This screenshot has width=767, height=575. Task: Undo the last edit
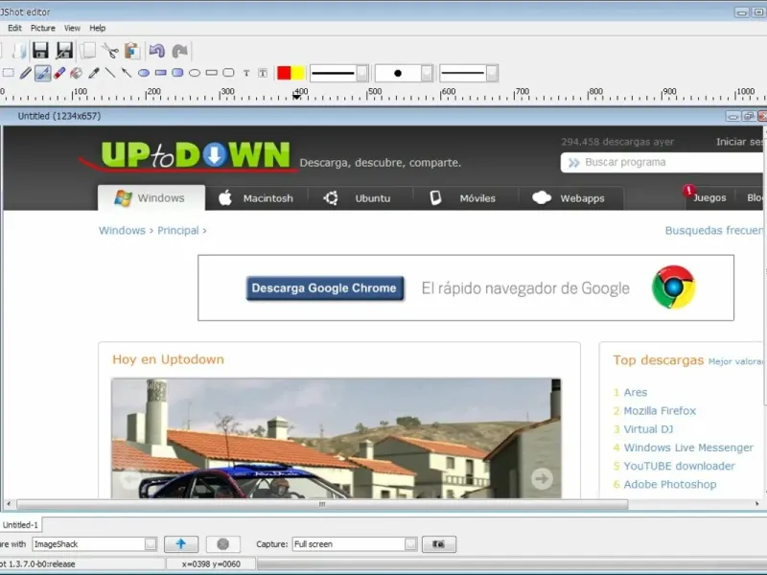[157, 51]
